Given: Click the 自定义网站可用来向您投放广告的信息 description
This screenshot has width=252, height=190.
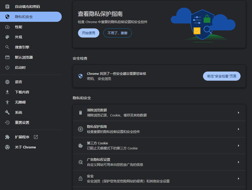Looking at the screenshot, I should [115, 165].
